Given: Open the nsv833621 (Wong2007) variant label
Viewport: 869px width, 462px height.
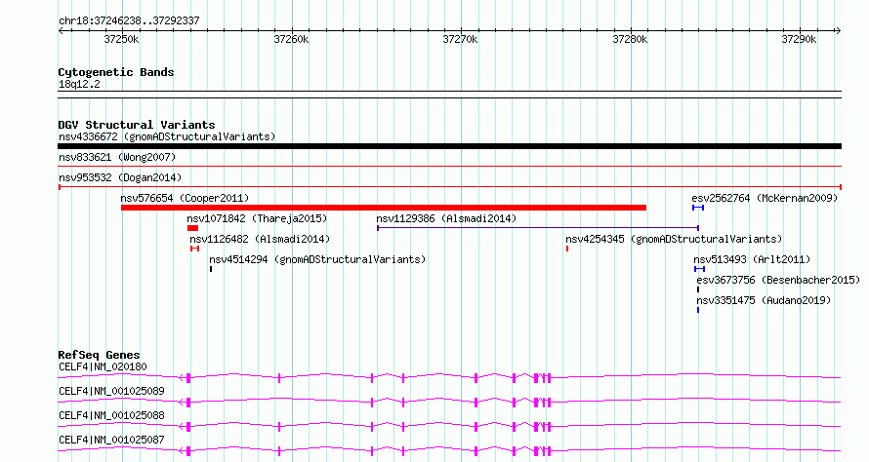Looking at the screenshot, I should click(117, 157).
